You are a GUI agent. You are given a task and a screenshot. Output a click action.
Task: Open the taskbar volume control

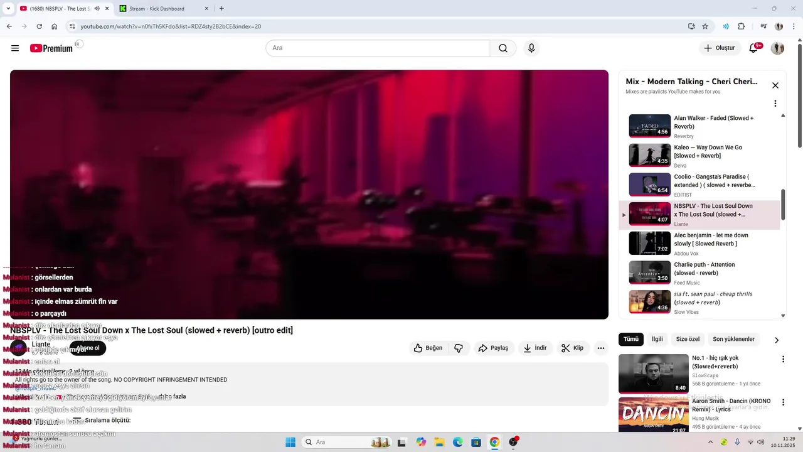click(761, 442)
